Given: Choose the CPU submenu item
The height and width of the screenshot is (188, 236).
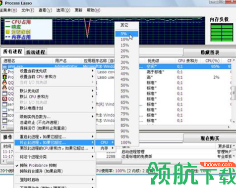Looking at the screenshot, I should [x=105, y=142].
